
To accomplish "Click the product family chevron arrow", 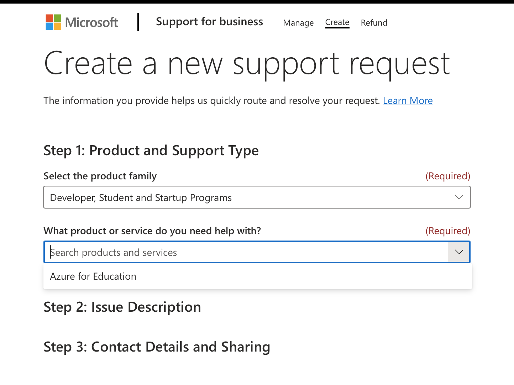I will pos(459,197).
